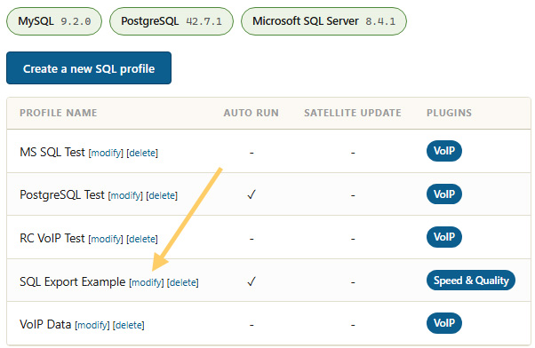The image size is (535, 348).
Task: Delete the VoIP Data profile
Action: 129,325
